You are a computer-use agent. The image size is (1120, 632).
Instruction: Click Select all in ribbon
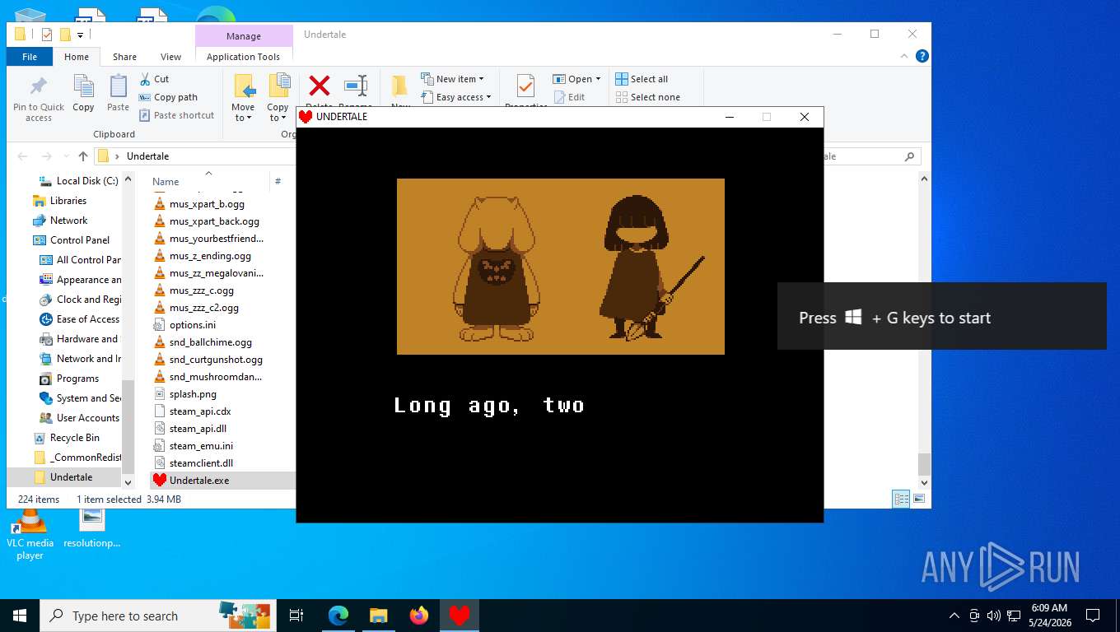(x=642, y=79)
